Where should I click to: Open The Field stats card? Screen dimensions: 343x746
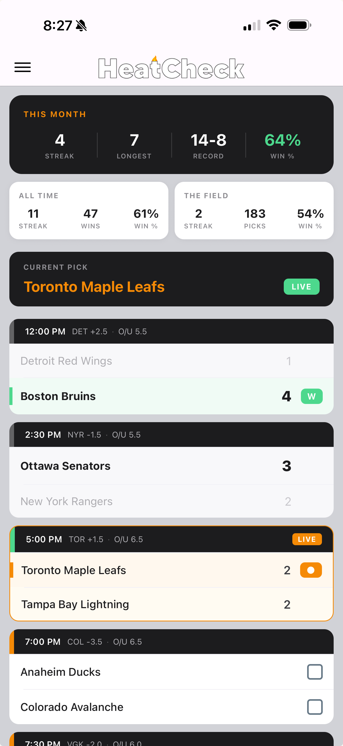(254, 210)
